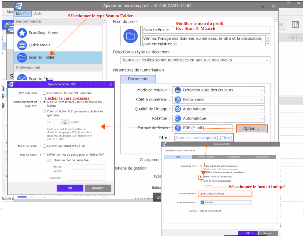The image size is (304, 237).
Task: Increase the feuilles number stepper
Action: pos(65,121)
